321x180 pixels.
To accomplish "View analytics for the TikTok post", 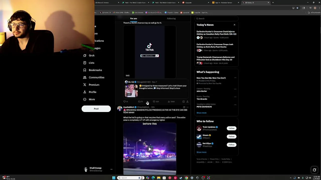I will pos(171,101).
